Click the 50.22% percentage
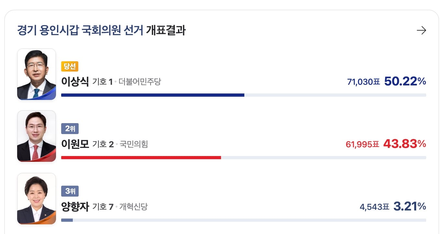The height and width of the screenshot is (234, 444). 405,82
